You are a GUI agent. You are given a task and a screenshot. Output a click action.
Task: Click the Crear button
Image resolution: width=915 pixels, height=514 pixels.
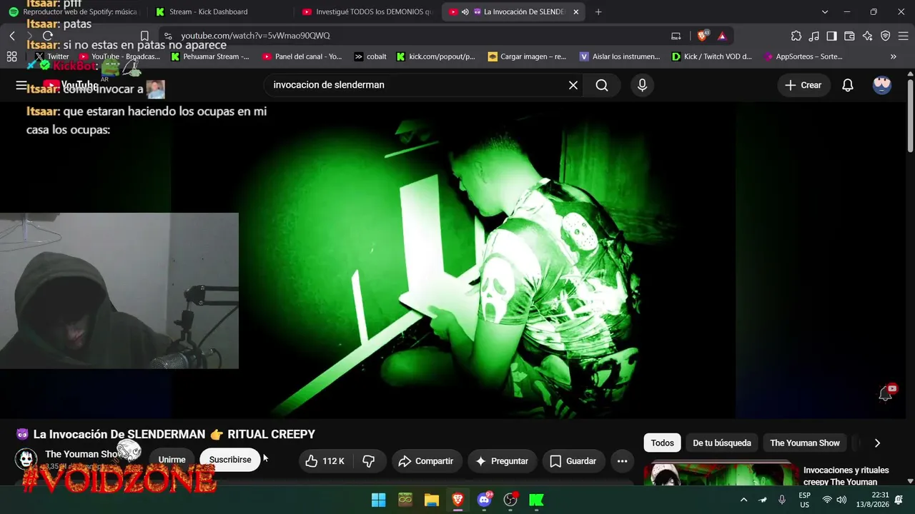pos(803,85)
